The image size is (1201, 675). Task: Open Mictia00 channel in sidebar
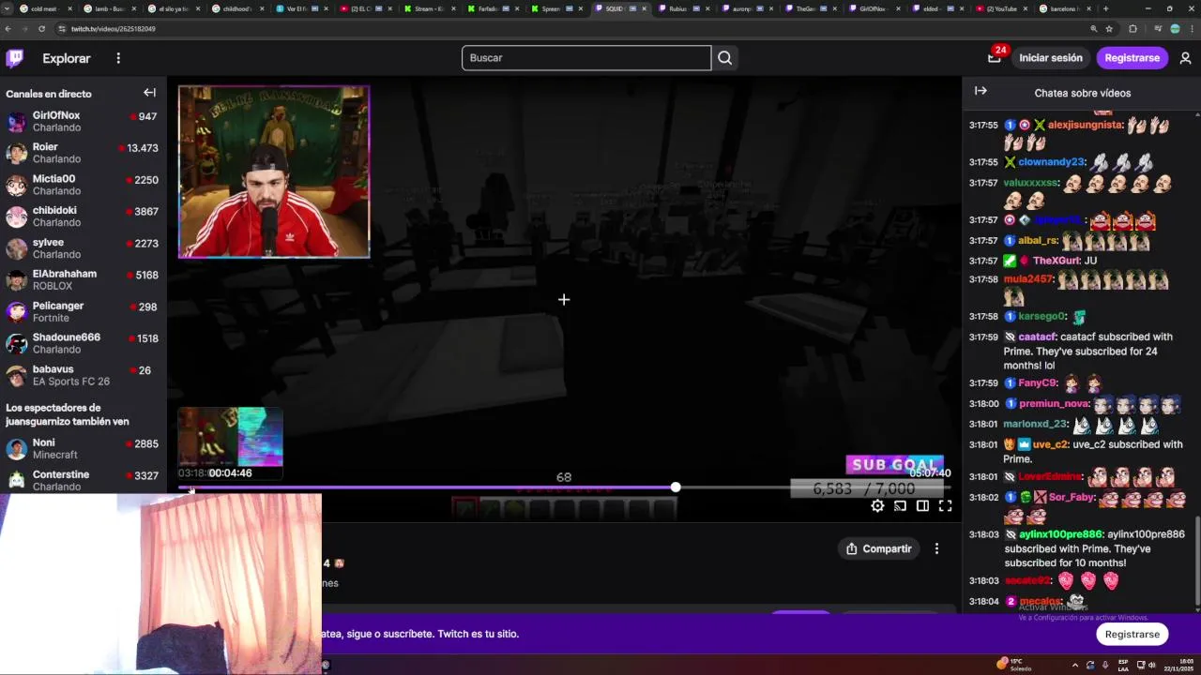(x=83, y=185)
